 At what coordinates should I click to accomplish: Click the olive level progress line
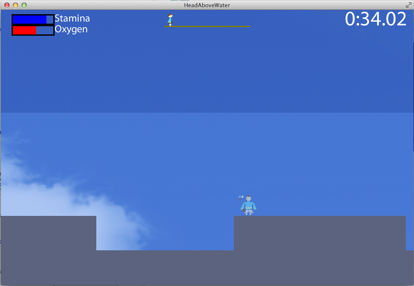pyautogui.click(x=207, y=26)
